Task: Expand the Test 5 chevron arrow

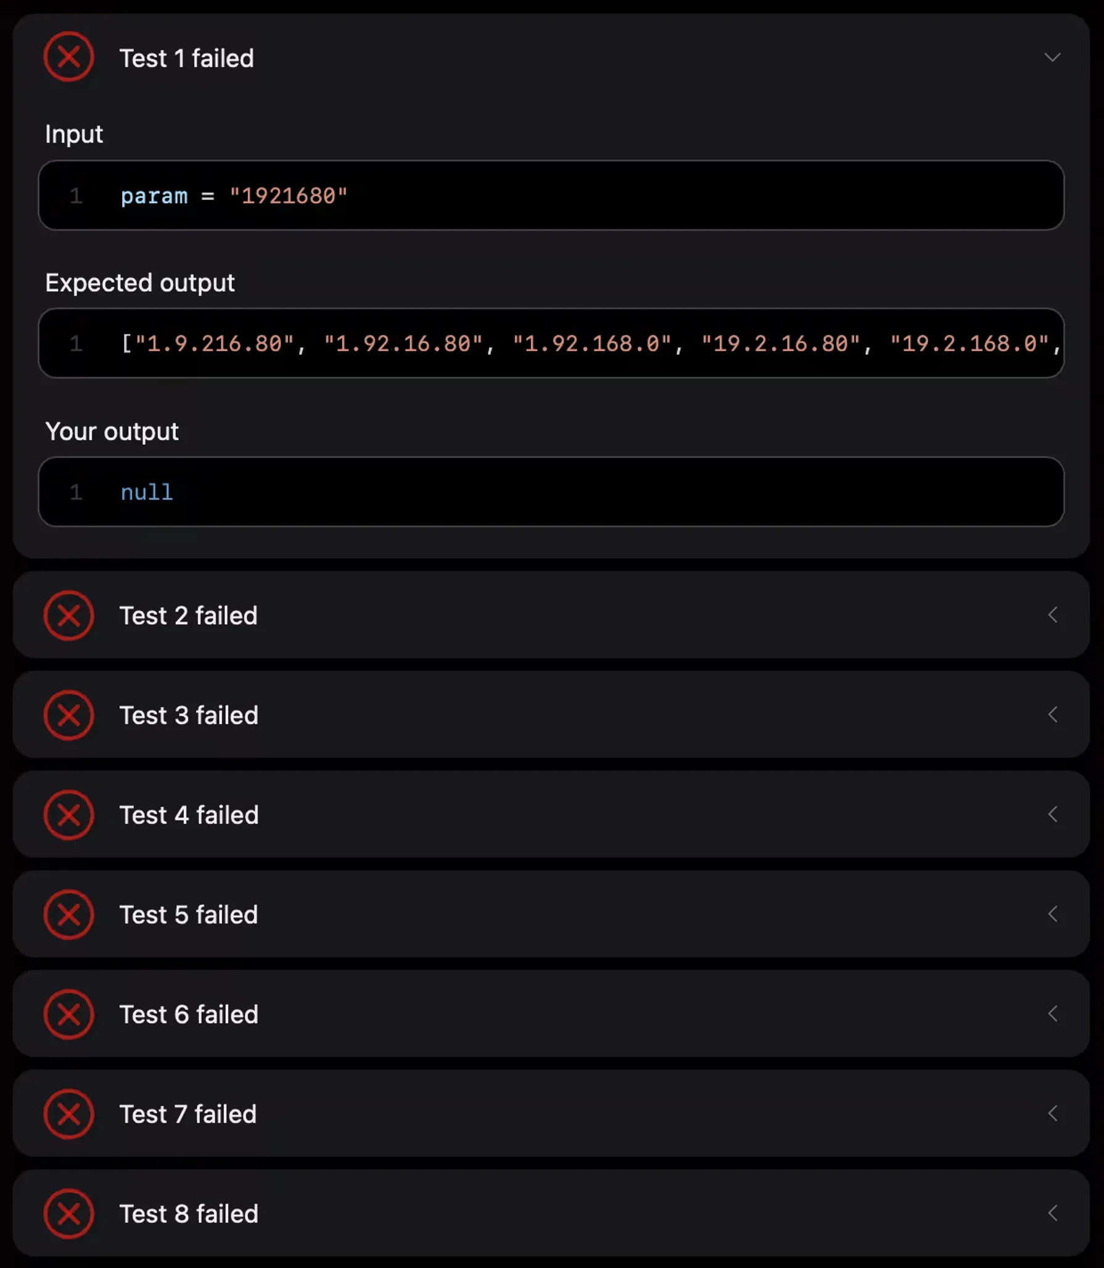Action: pos(1052,914)
